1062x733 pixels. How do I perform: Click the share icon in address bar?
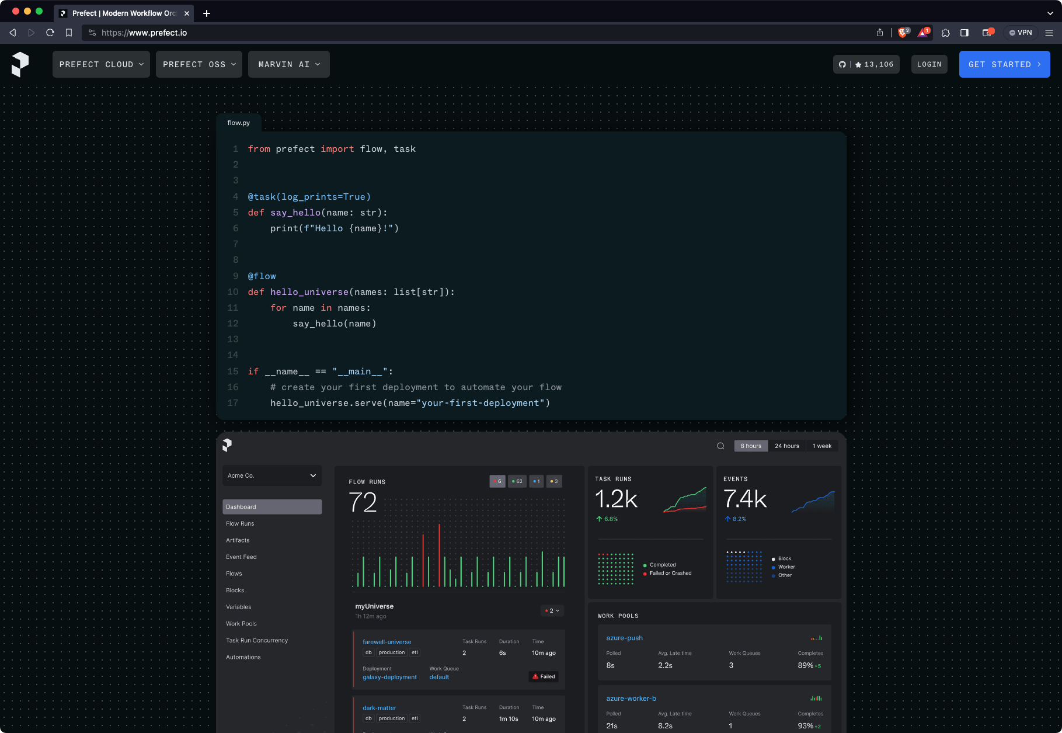click(x=879, y=33)
